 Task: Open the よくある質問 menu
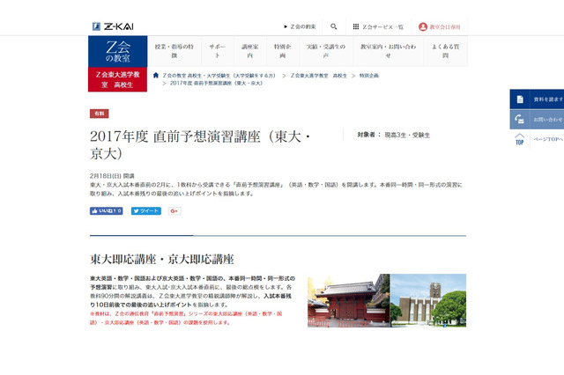point(446,51)
